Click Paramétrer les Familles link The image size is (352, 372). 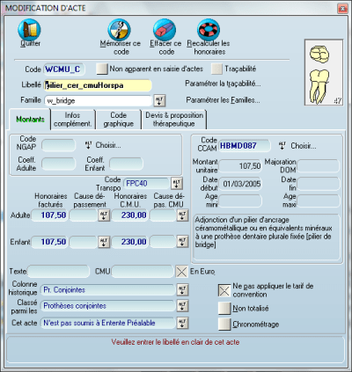pos(223,100)
